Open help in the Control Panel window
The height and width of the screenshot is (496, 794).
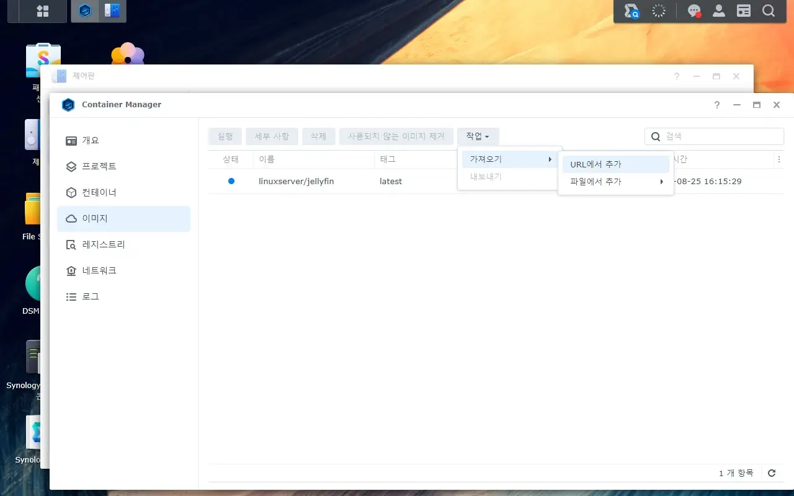(677, 76)
